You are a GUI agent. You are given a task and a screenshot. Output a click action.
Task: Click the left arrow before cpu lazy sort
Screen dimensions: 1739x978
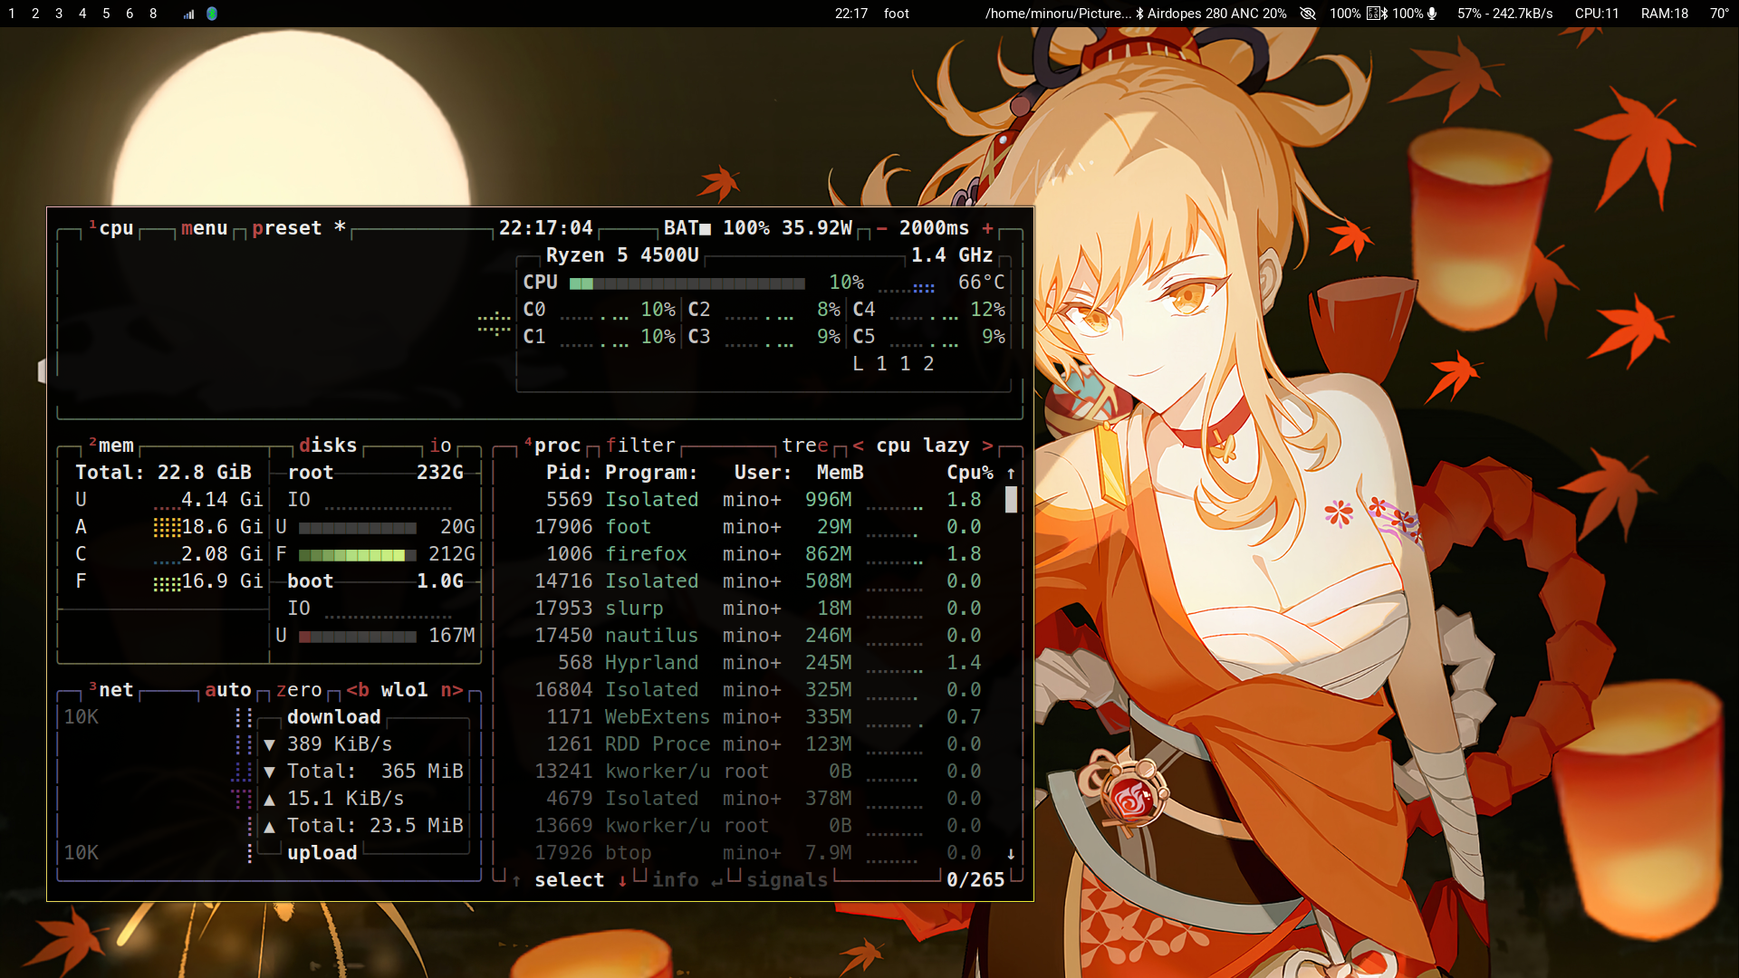[x=858, y=446]
